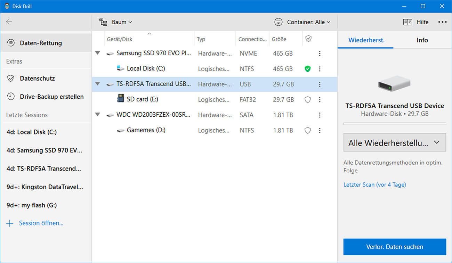Open more options for Gamemes (D:) row

click(320, 130)
